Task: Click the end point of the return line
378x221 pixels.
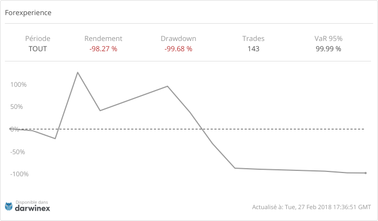Action: pos(366,173)
